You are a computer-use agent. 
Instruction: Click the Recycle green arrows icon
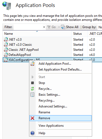point(32,89)
